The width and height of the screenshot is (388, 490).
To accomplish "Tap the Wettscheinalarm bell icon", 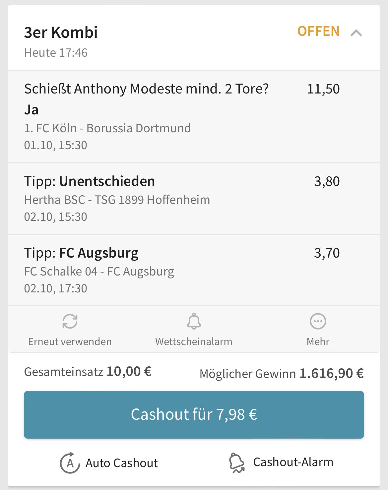I will (x=194, y=321).
